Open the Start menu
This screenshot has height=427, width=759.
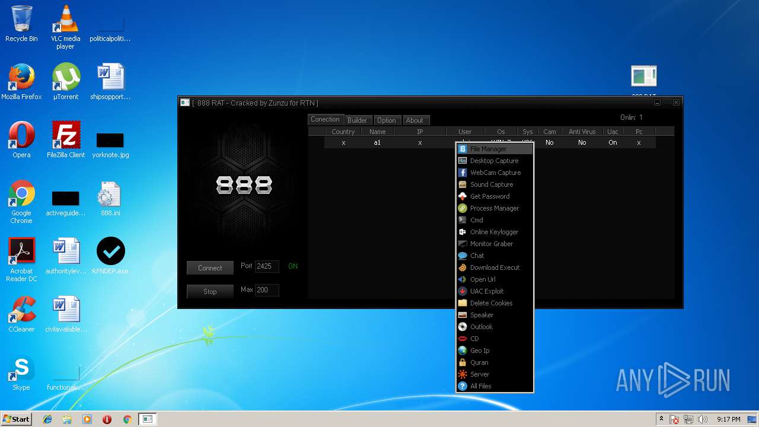pyautogui.click(x=16, y=419)
